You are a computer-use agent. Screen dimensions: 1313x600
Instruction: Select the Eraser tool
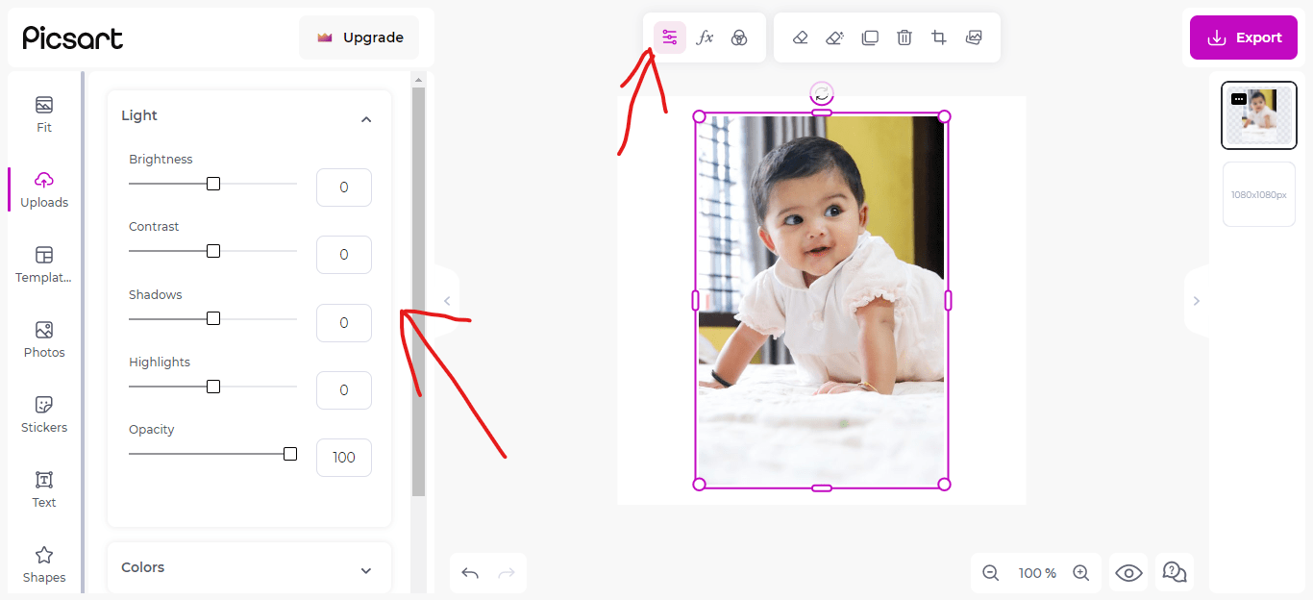(800, 37)
